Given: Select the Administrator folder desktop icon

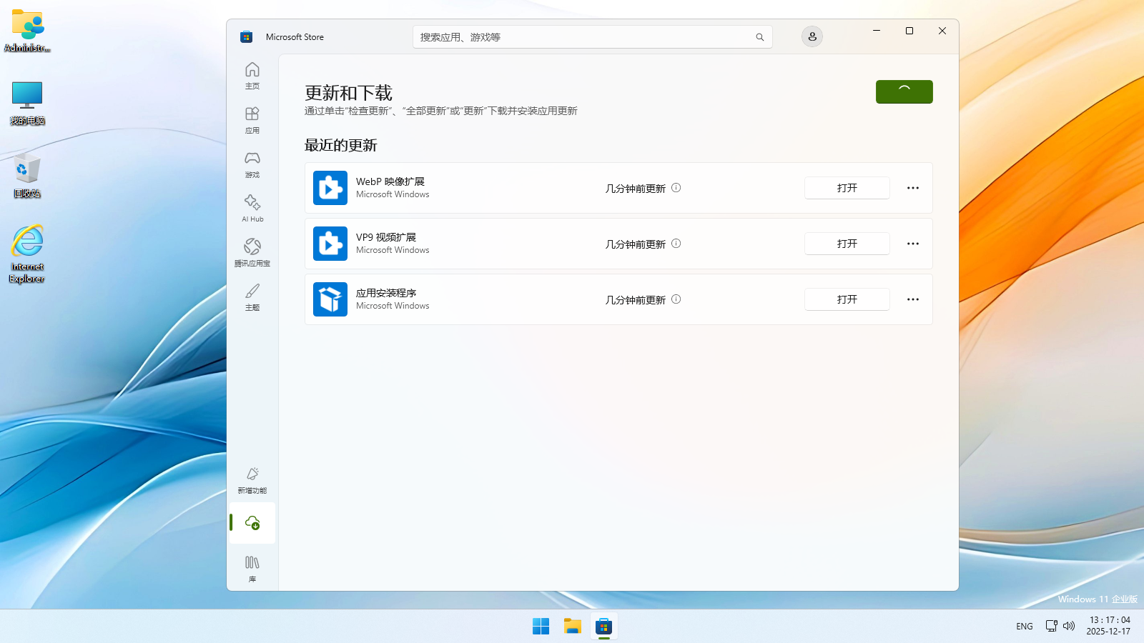Looking at the screenshot, I should 27,31.
